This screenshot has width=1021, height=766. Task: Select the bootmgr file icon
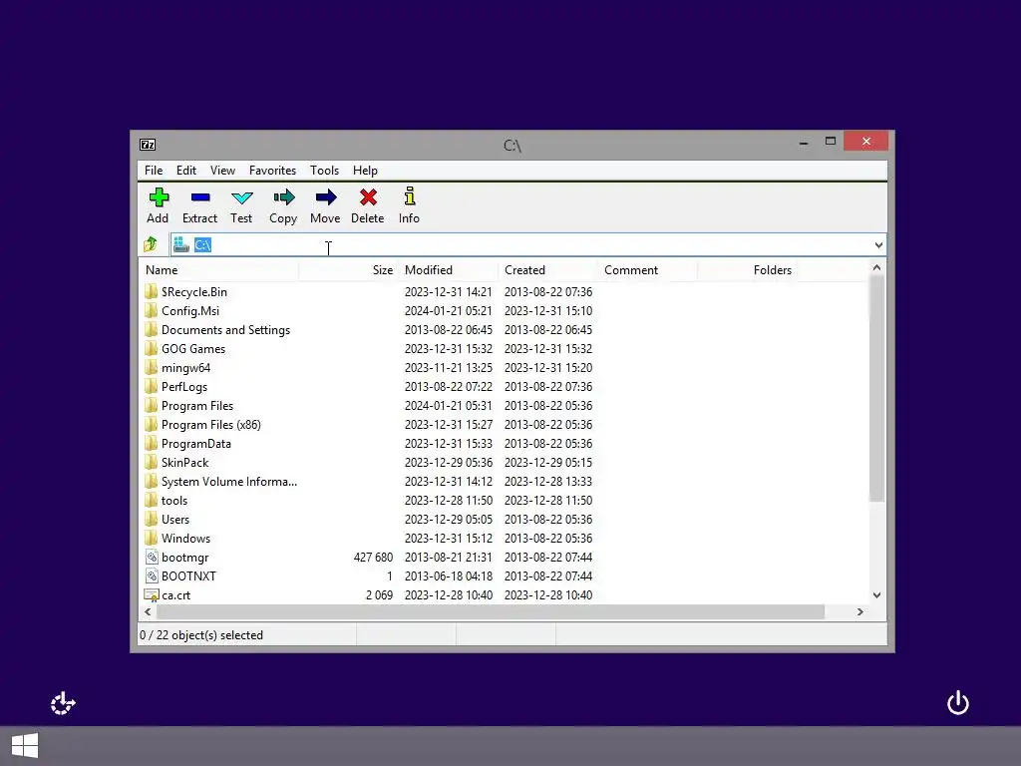[152, 557]
